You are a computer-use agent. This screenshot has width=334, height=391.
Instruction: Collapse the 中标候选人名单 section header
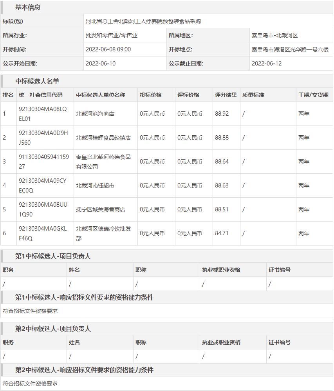(37, 81)
